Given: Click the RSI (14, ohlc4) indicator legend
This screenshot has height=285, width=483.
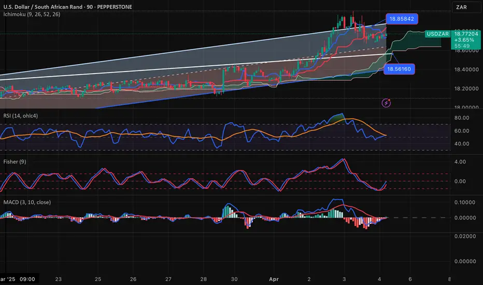Looking at the screenshot, I should (20, 116).
